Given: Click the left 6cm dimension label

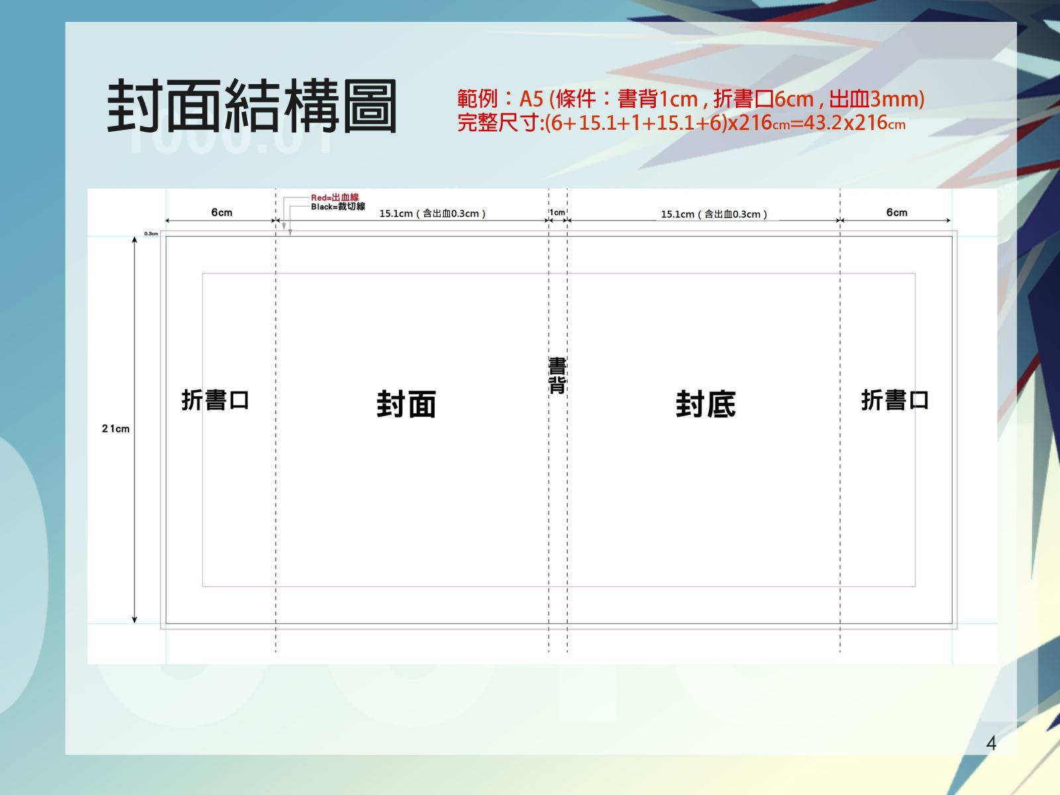Looking at the screenshot, I should tap(222, 212).
